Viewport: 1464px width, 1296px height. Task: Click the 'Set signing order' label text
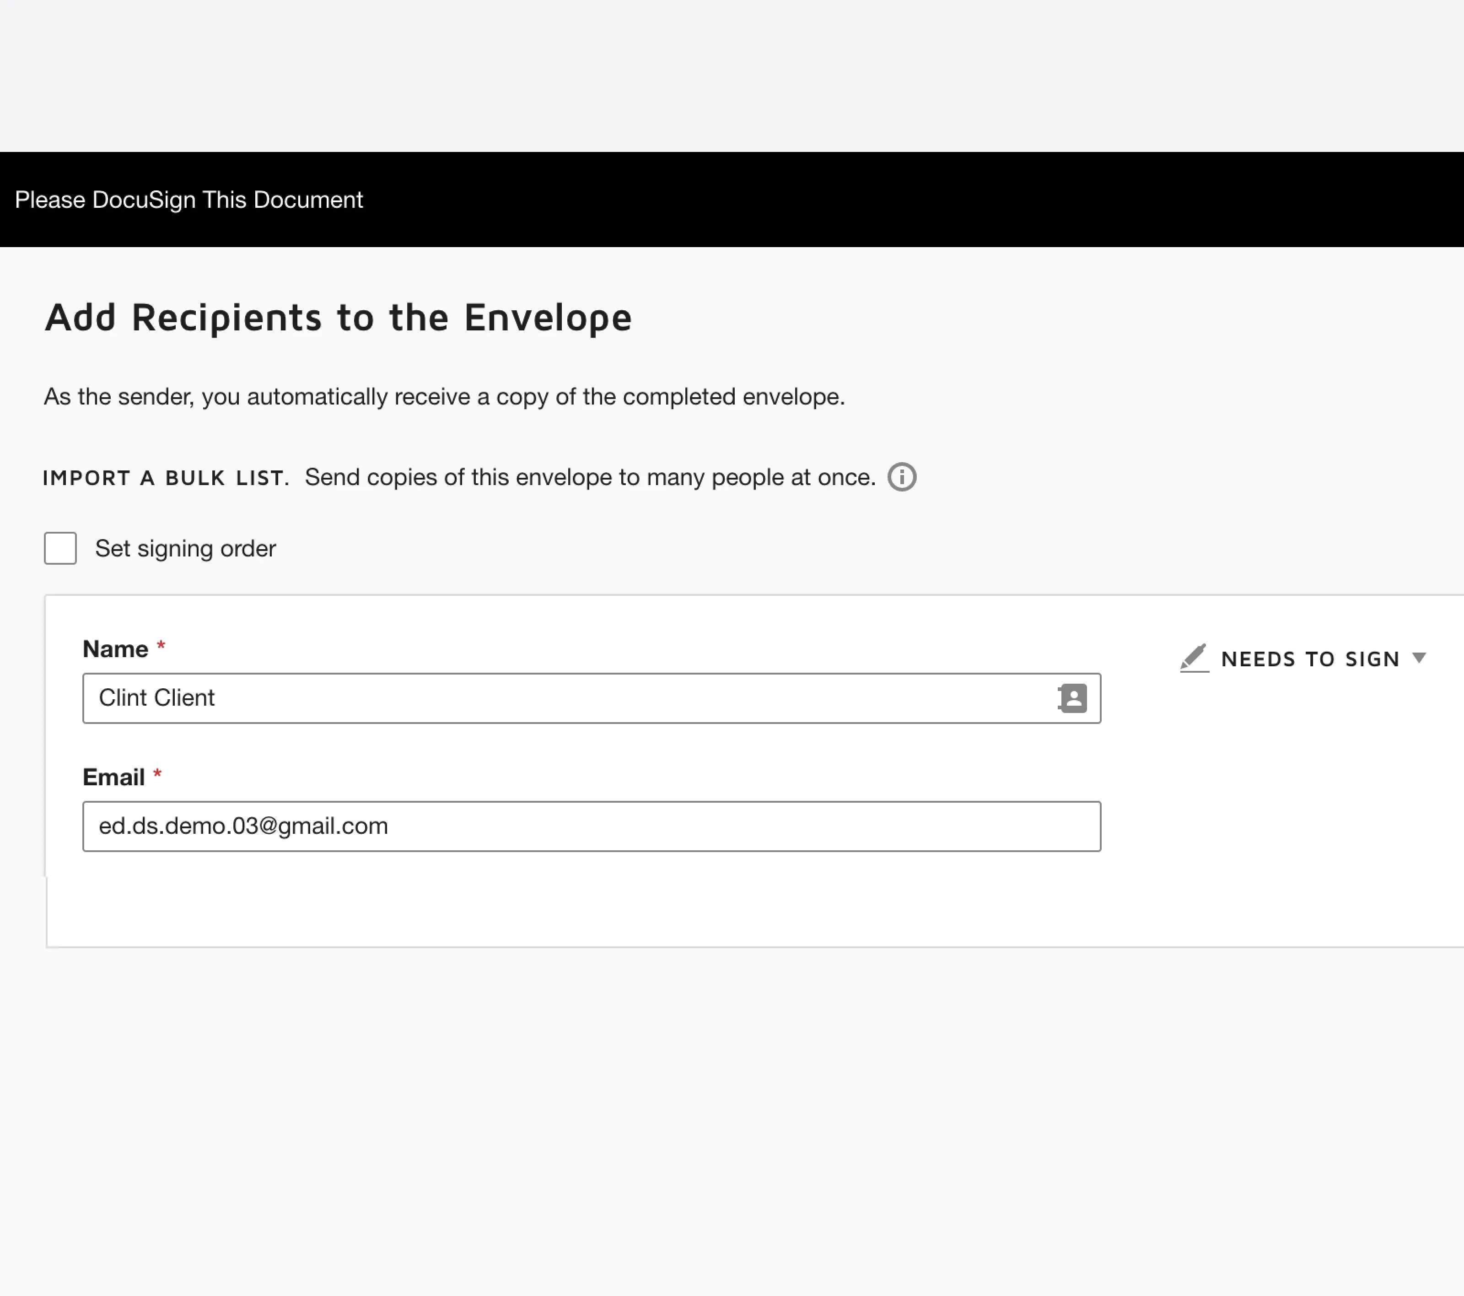(x=185, y=549)
